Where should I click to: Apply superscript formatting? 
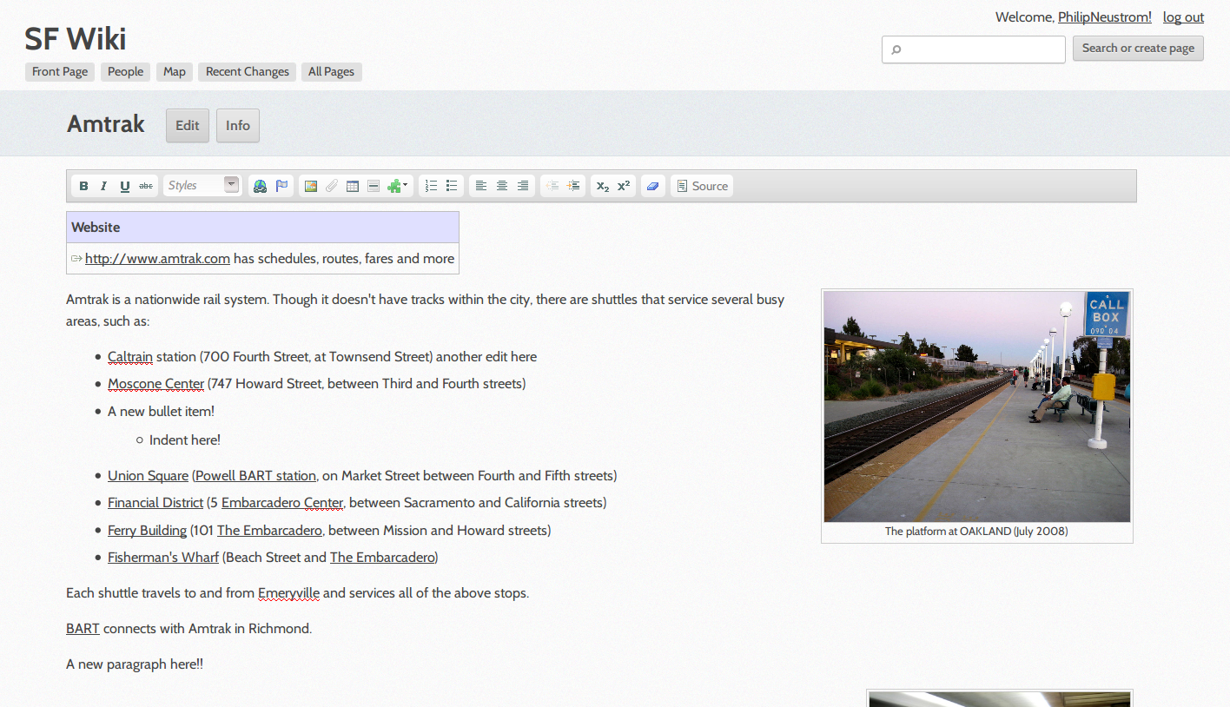(624, 186)
